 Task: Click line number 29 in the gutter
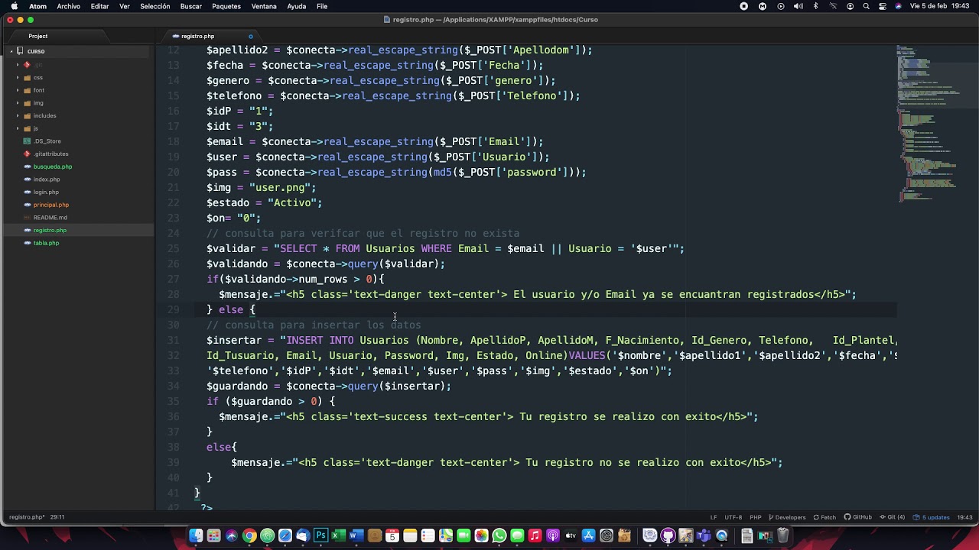174,309
